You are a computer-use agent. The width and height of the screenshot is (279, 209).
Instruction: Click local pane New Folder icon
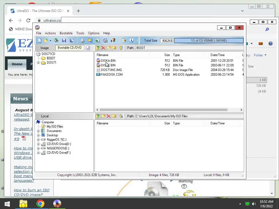103,116
